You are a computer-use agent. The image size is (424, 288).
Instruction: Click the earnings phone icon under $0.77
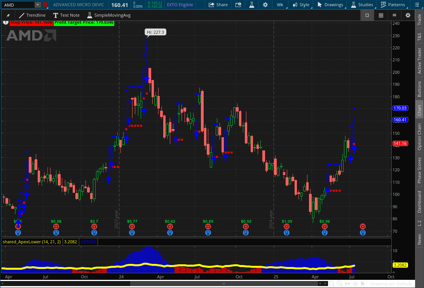coord(132,226)
